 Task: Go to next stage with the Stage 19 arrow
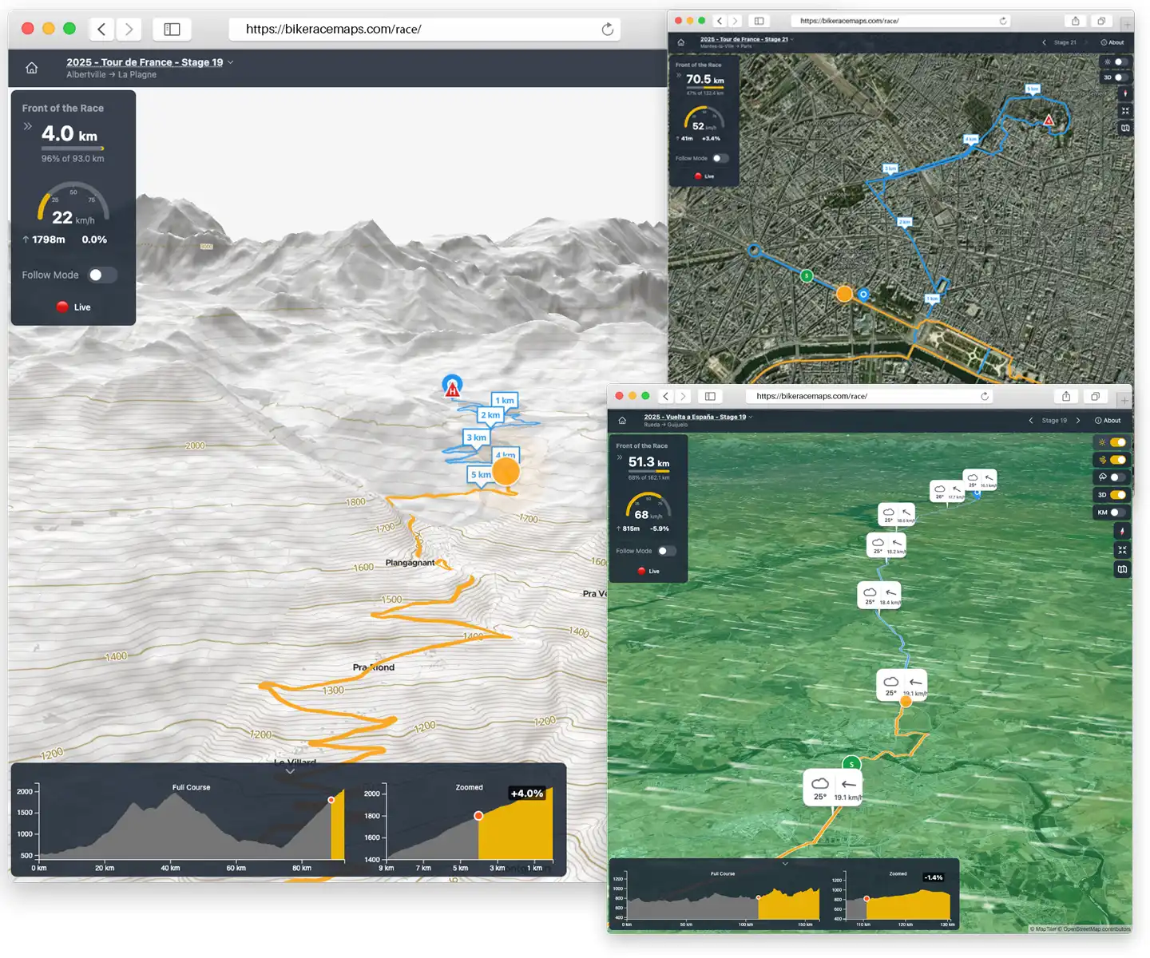tap(1078, 420)
